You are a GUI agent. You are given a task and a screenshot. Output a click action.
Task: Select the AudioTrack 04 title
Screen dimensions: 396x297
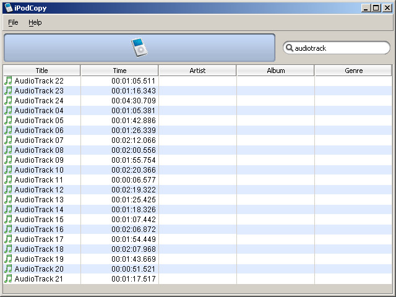click(39, 110)
